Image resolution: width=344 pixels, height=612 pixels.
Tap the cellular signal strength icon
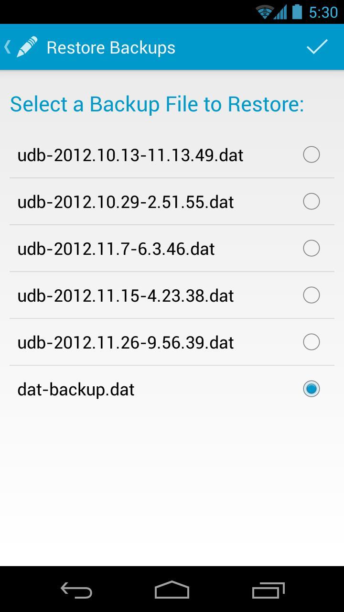pos(280,12)
